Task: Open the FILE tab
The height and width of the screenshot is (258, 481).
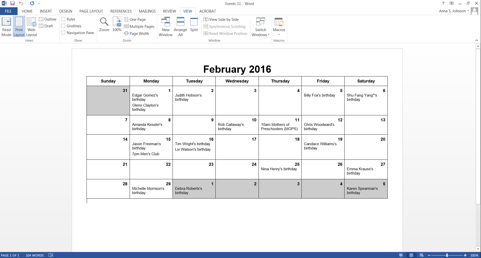Action: point(8,11)
